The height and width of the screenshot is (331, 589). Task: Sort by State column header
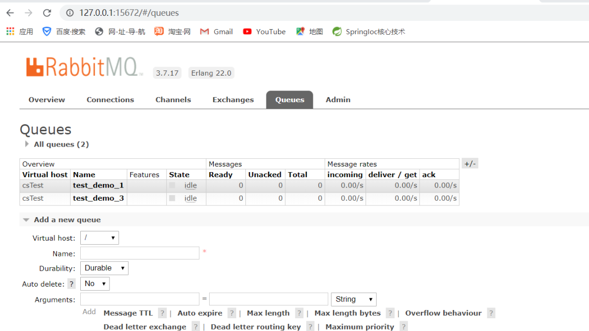point(179,175)
